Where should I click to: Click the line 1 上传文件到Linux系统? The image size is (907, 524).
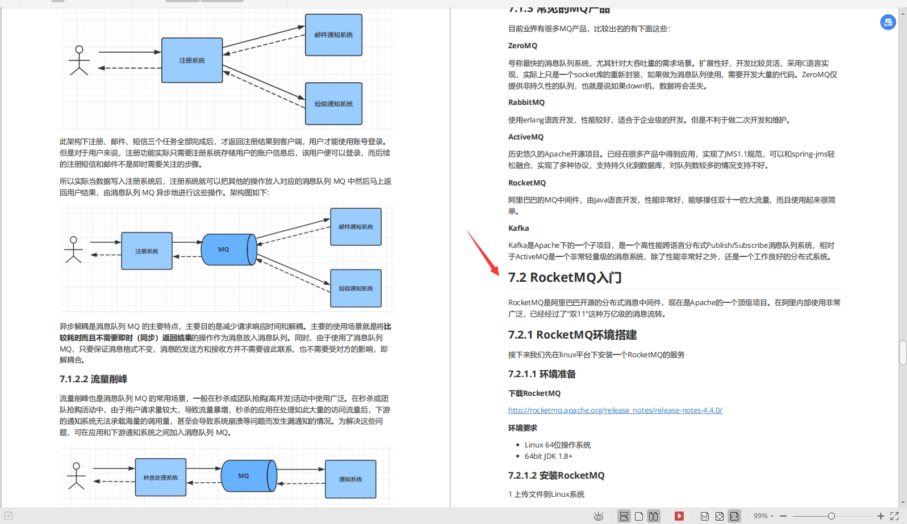546,494
